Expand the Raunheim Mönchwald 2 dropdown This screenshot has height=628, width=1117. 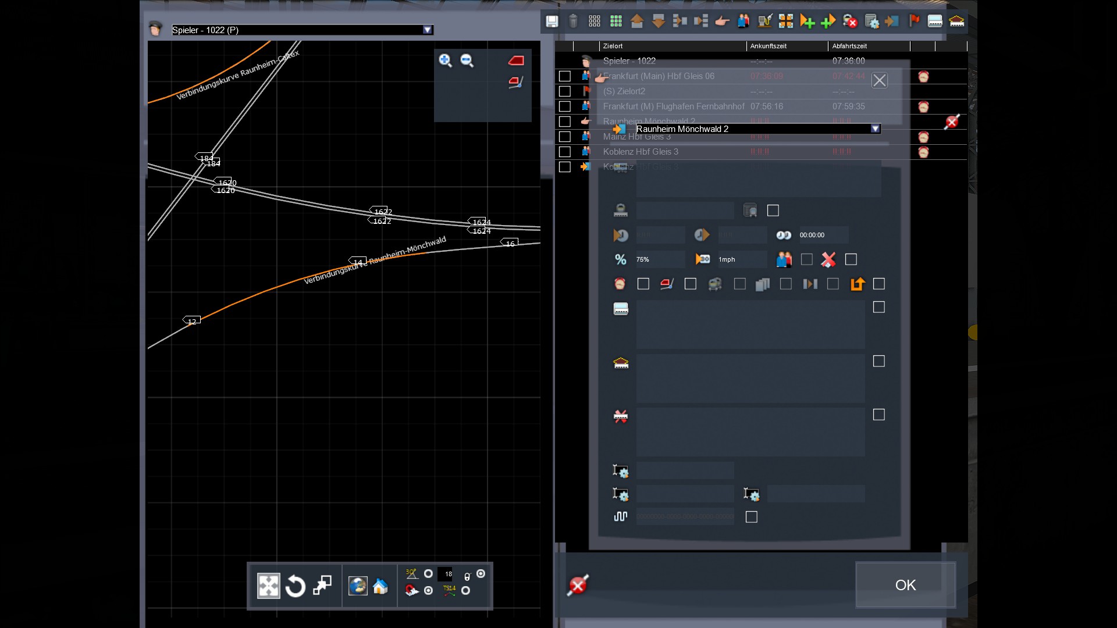[875, 129]
